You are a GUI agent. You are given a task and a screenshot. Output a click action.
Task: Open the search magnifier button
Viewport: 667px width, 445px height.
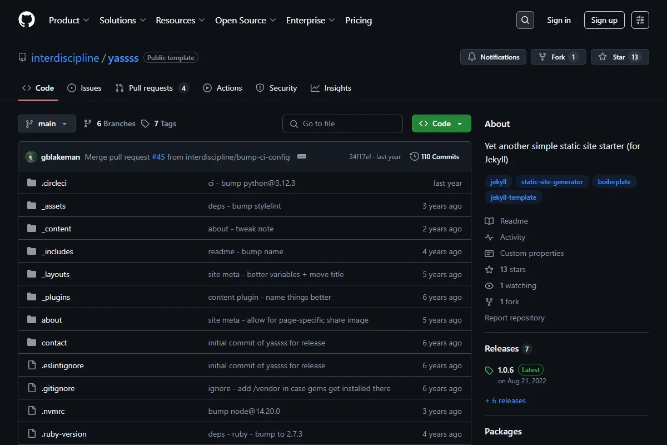pyautogui.click(x=525, y=20)
